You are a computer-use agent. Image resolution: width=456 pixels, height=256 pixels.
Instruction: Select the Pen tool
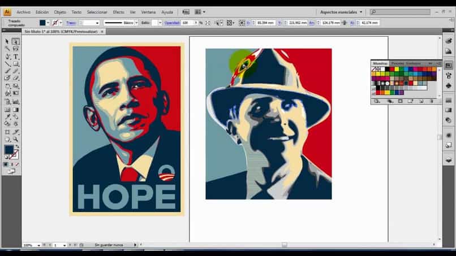[x=7, y=57]
